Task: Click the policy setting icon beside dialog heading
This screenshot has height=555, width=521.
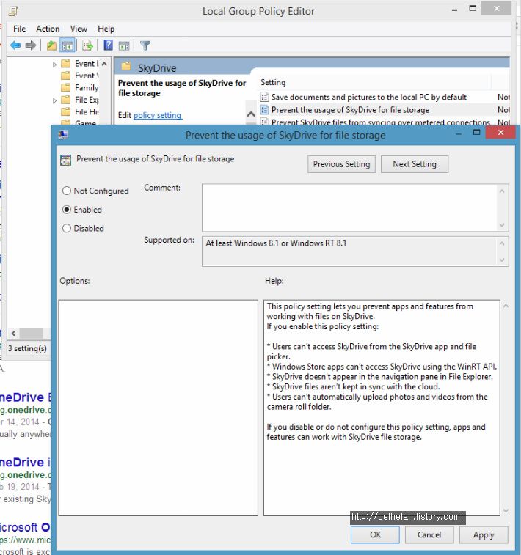Action: click(65, 160)
